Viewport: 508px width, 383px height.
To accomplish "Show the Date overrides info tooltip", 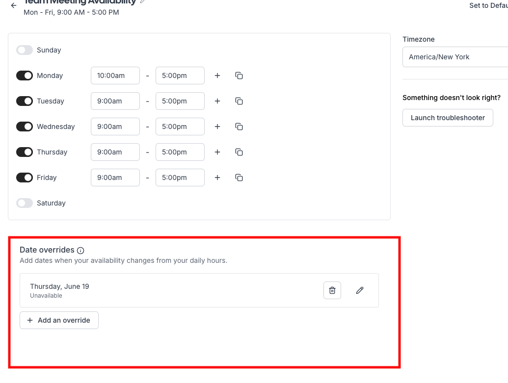I will tap(80, 251).
